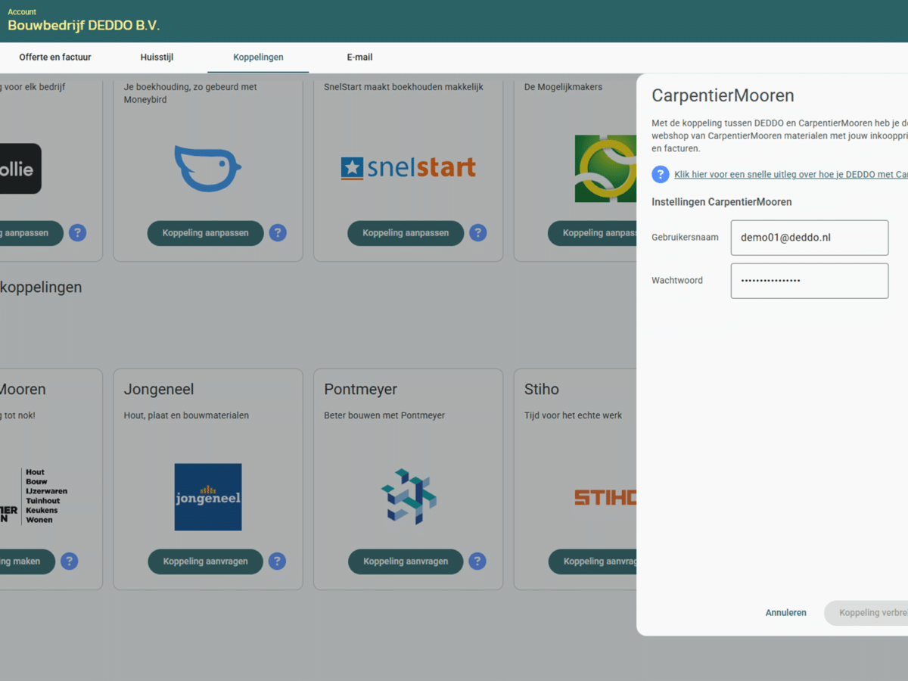Open help icon on the CarpentierMooren card

[70, 561]
